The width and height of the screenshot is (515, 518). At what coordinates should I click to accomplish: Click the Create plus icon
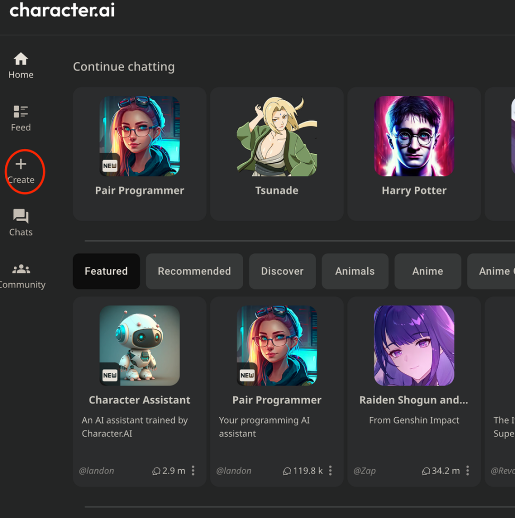(21, 164)
